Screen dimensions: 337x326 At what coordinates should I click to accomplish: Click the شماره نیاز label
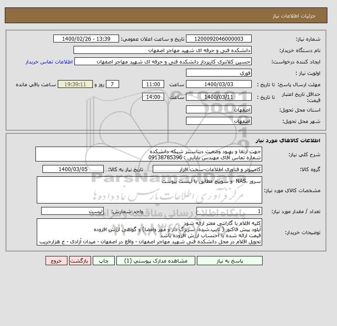[308, 39]
